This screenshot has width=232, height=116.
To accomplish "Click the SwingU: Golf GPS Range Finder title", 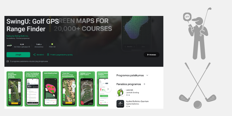I will point(32,25).
